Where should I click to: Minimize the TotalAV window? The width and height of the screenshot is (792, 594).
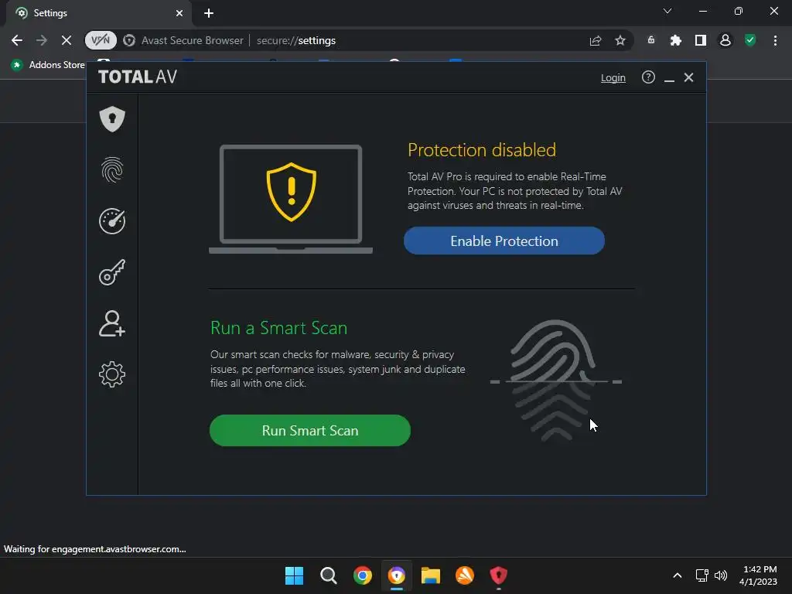(669, 78)
